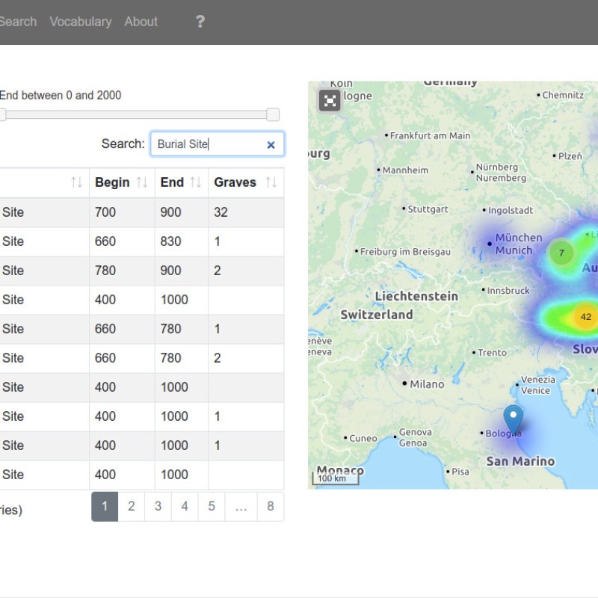Click the ellipsis in the pagination bar

tap(241, 506)
